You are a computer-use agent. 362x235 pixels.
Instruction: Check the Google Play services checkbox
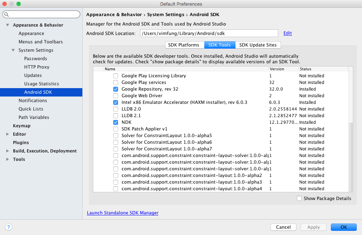[x=116, y=83]
